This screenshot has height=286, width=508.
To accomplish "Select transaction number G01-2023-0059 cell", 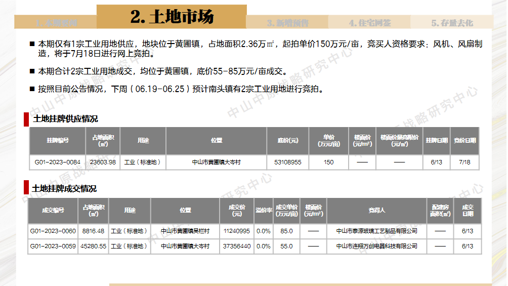I will pos(53,246).
